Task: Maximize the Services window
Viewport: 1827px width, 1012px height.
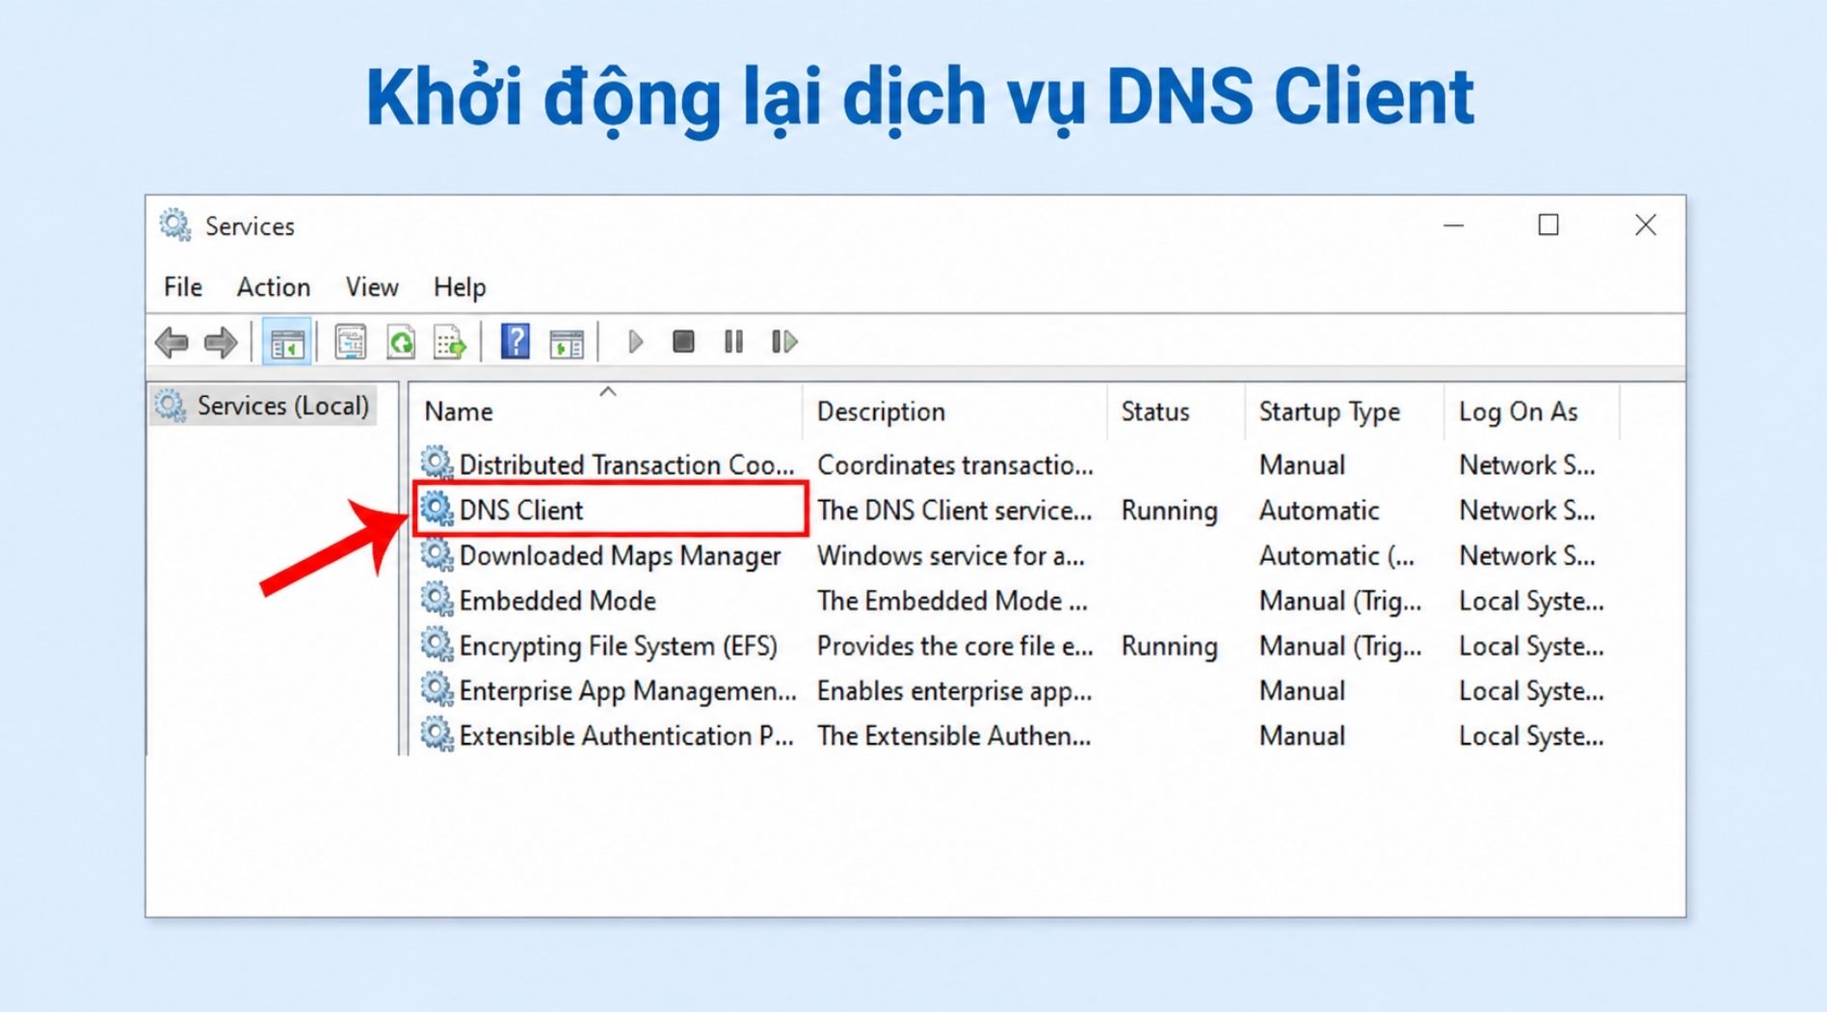Action: coord(1549,226)
